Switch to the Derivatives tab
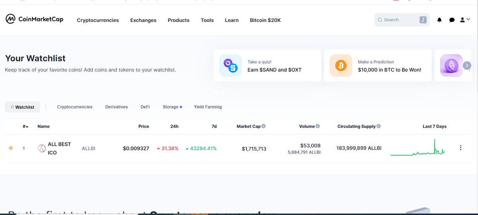 [x=116, y=107]
